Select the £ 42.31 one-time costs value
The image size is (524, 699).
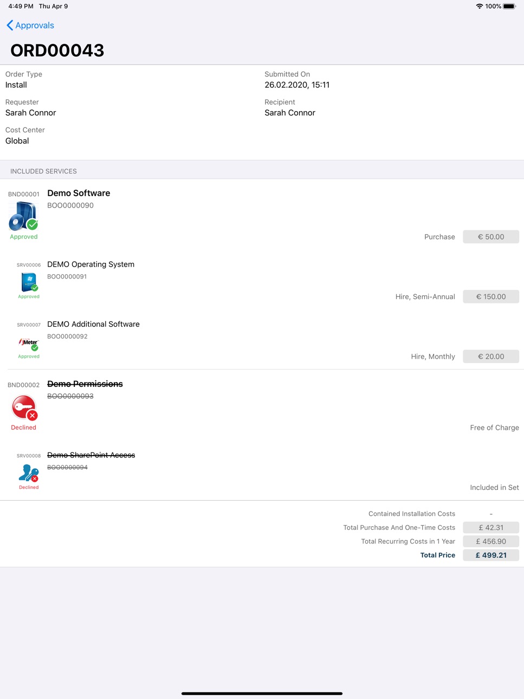coord(491,527)
